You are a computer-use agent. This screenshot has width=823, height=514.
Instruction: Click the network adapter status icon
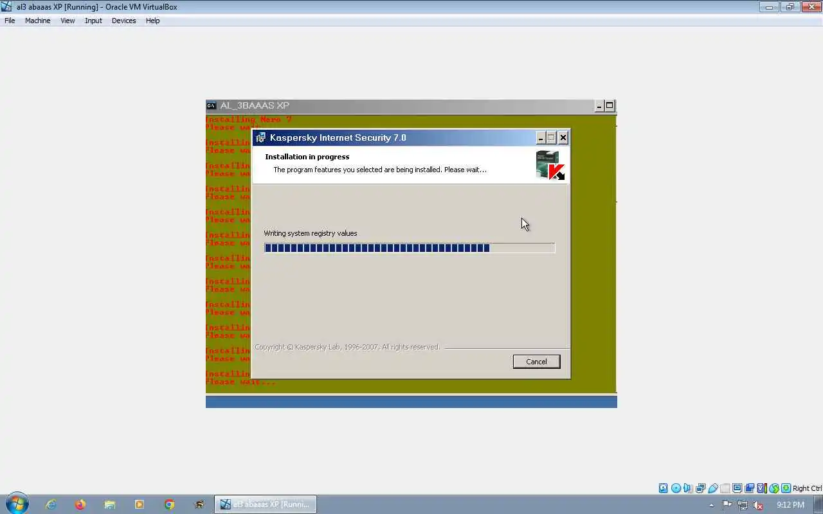pyautogui.click(x=700, y=488)
